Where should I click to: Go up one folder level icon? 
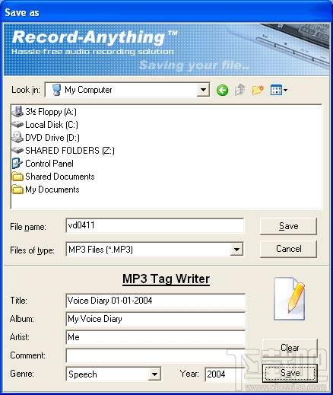[239, 90]
